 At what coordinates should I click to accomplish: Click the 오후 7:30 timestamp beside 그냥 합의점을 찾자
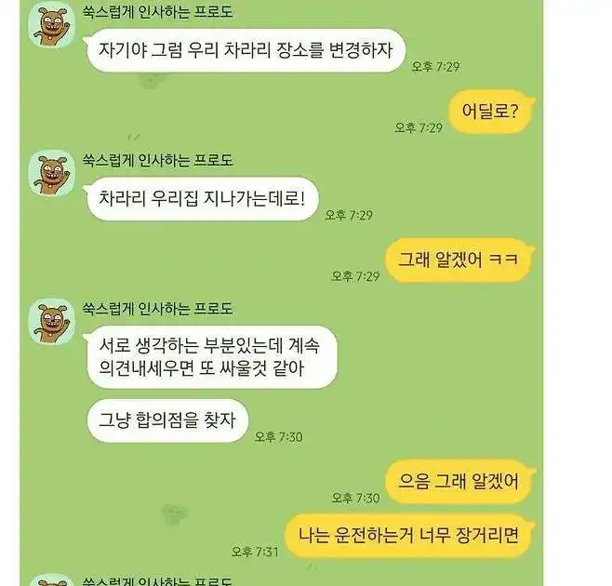point(278,436)
